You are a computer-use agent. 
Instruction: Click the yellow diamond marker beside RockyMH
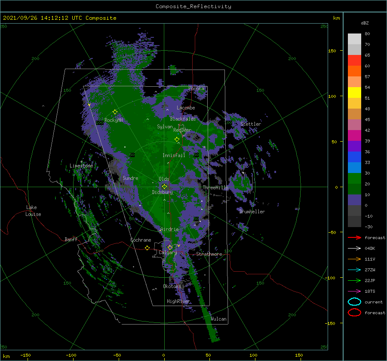tap(115, 112)
